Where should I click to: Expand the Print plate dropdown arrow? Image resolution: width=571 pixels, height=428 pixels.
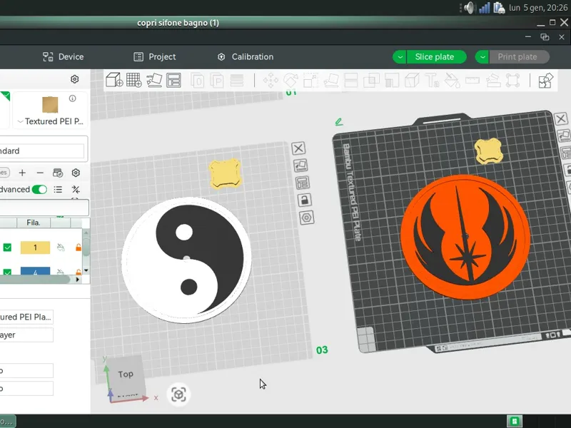click(x=482, y=57)
